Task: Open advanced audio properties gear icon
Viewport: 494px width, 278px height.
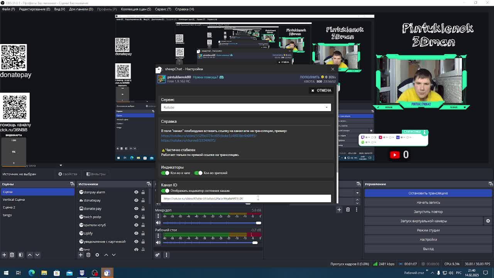Action: pyautogui.click(x=157, y=255)
